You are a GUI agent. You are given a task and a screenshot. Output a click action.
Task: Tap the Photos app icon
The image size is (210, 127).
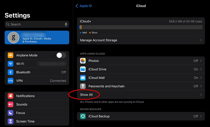(x=83, y=61)
